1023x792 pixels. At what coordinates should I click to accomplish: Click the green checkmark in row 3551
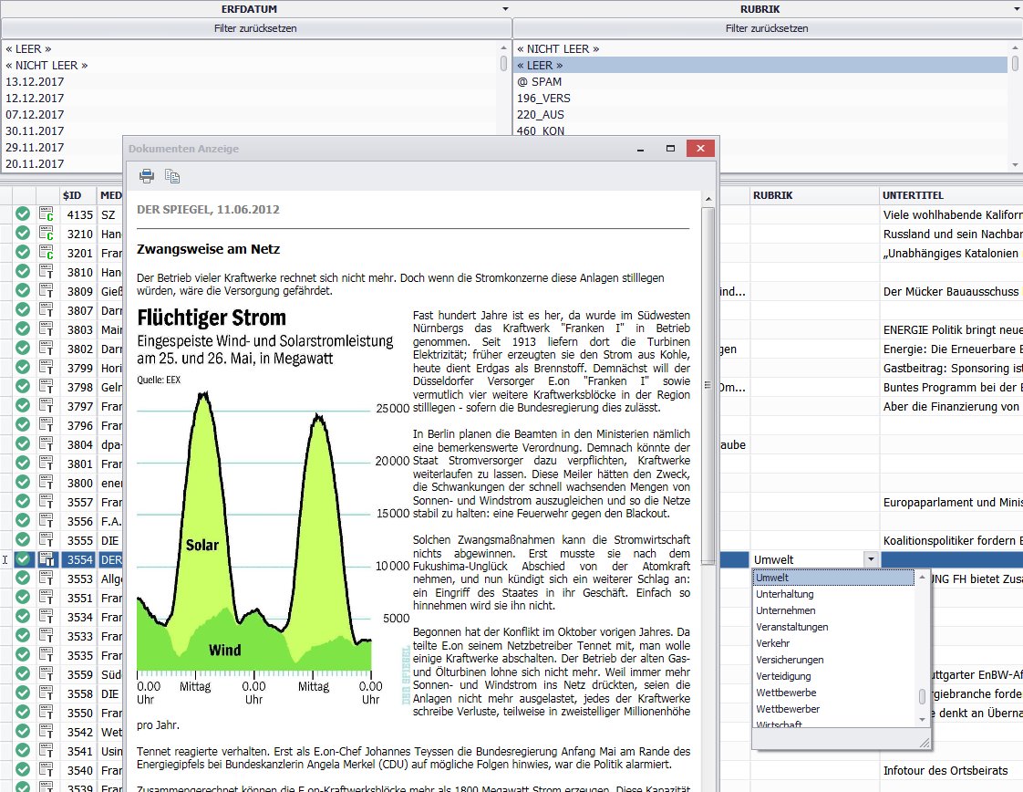click(23, 597)
